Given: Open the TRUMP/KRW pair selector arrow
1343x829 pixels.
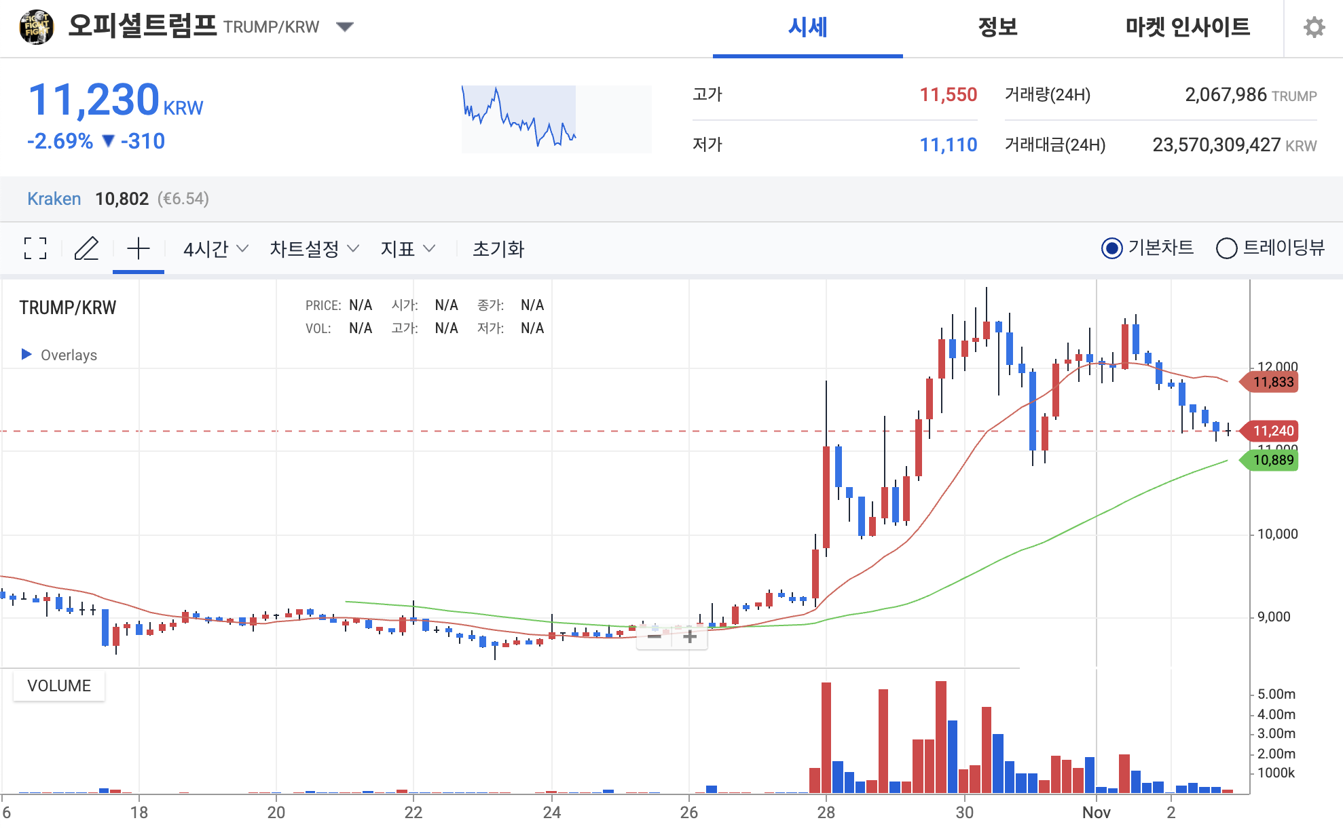Looking at the screenshot, I should [x=345, y=26].
